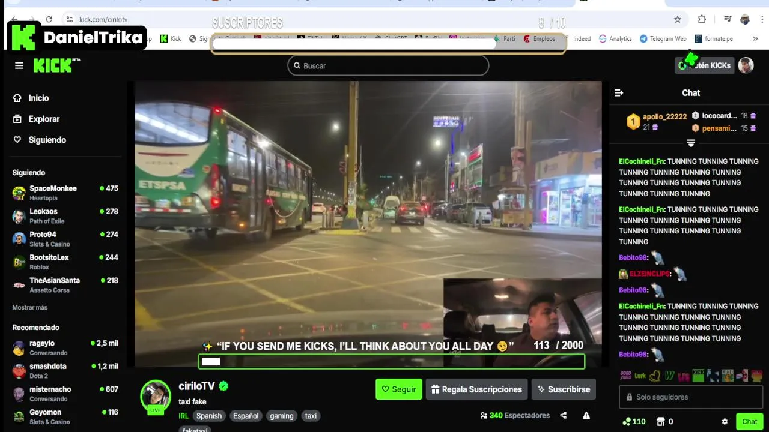
Task: Open misternacho's recommended channel
Action: (65, 394)
